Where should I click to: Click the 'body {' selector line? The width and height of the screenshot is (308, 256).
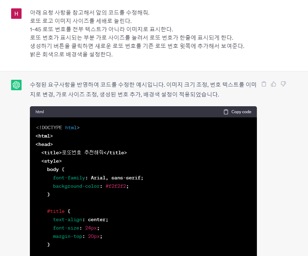56,169
